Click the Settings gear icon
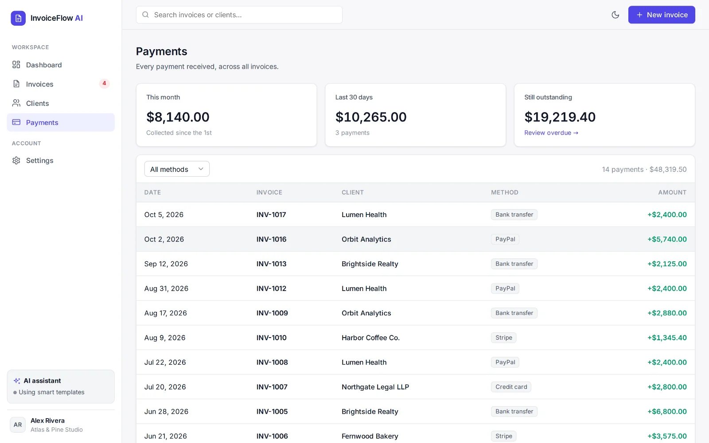 16,160
